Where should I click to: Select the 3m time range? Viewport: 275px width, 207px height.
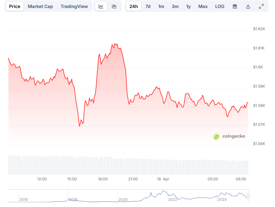point(175,6)
